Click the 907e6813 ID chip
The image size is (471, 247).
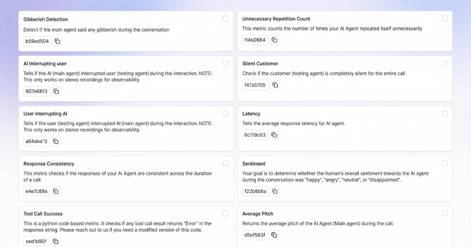tap(37, 91)
